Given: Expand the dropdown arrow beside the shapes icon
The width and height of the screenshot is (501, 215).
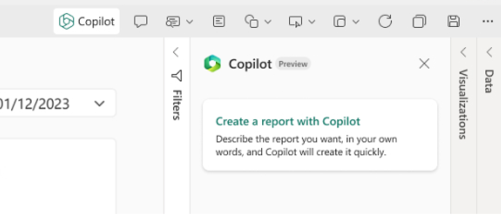Looking at the screenshot, I should [x=268, y=22].
